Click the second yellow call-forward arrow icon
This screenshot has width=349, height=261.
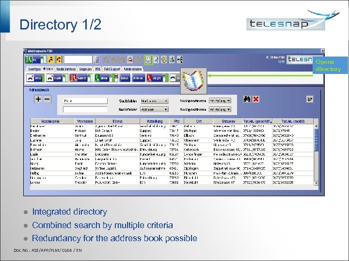[59, 59]
